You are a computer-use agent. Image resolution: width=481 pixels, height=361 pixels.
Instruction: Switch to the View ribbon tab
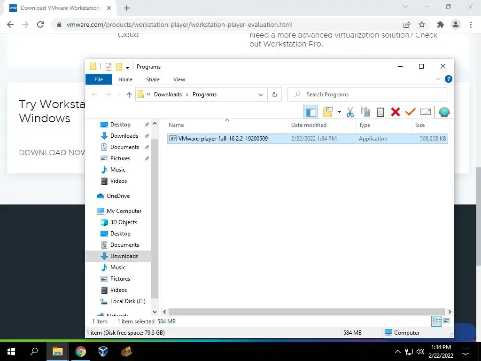pos(179,79)
